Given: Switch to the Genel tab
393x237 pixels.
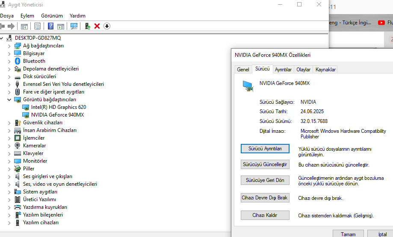Looking at the screenshot, I should click(x=243, y=70).
